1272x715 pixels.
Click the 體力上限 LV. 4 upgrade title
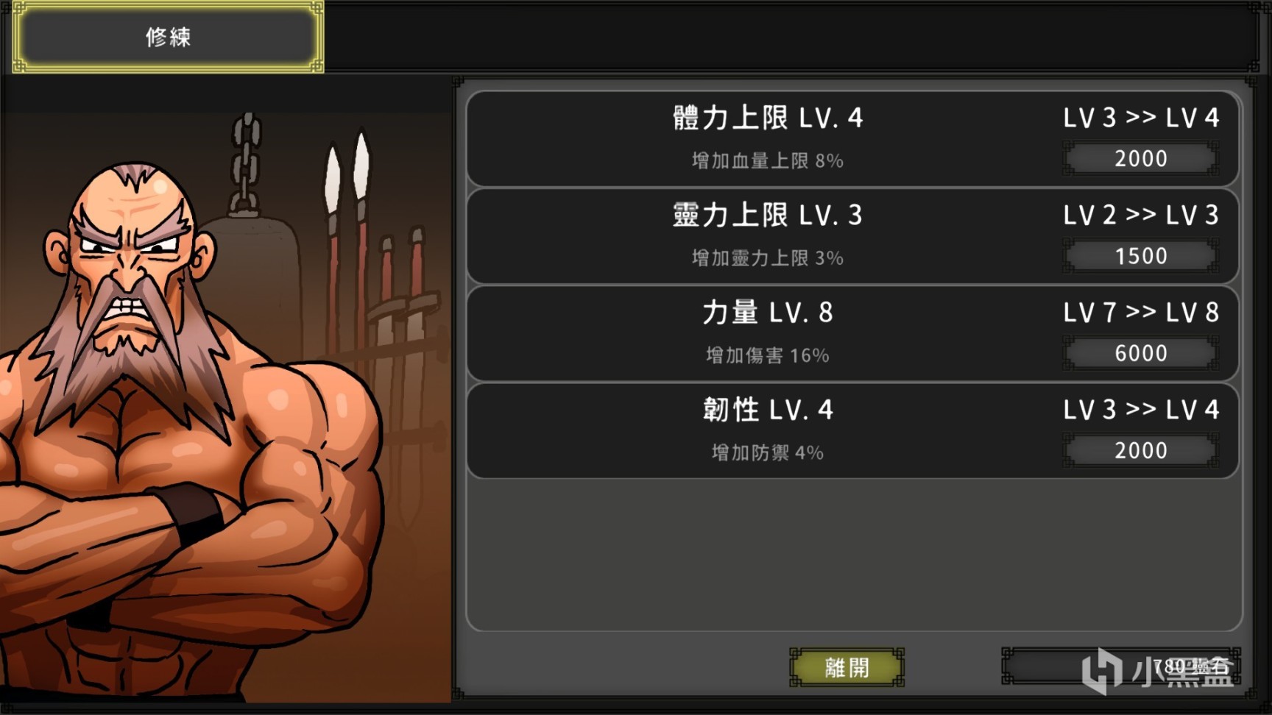[768, 118]
